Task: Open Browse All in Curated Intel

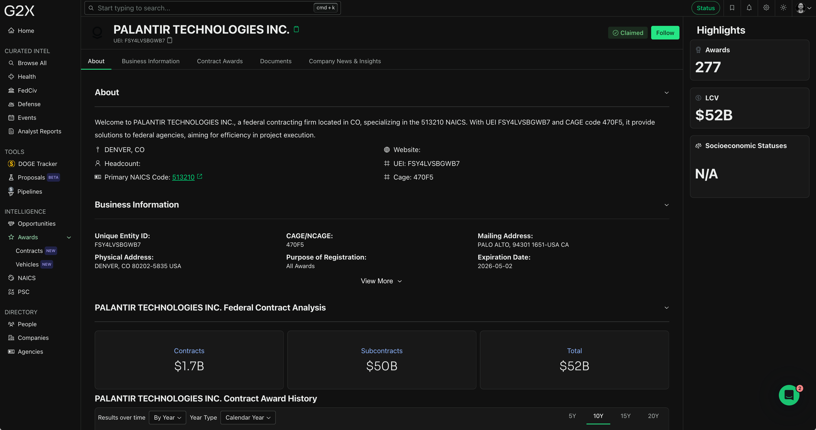Action: click(x=32, y=63)
